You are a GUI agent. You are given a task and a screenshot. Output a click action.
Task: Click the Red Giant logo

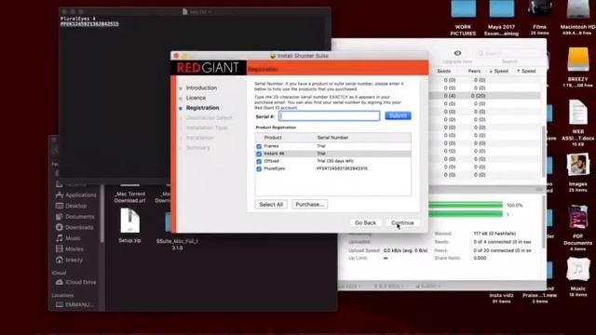pyautogui.click(x=208, y=68)
